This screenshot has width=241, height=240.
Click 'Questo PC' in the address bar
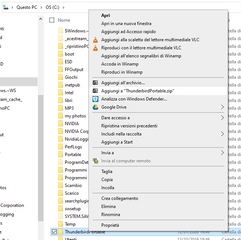click(x=27, y=7)
